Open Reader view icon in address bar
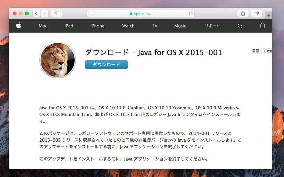The height and width of the screenshot is (177, 284). [x=92, y=13]
